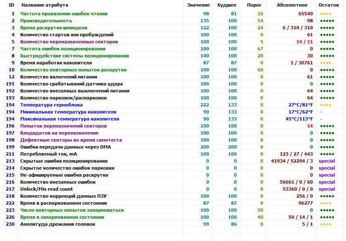This screenshot has height=241, width=346.
Task: Click the "Остаток" column header
Action: [x=329, y=5]
